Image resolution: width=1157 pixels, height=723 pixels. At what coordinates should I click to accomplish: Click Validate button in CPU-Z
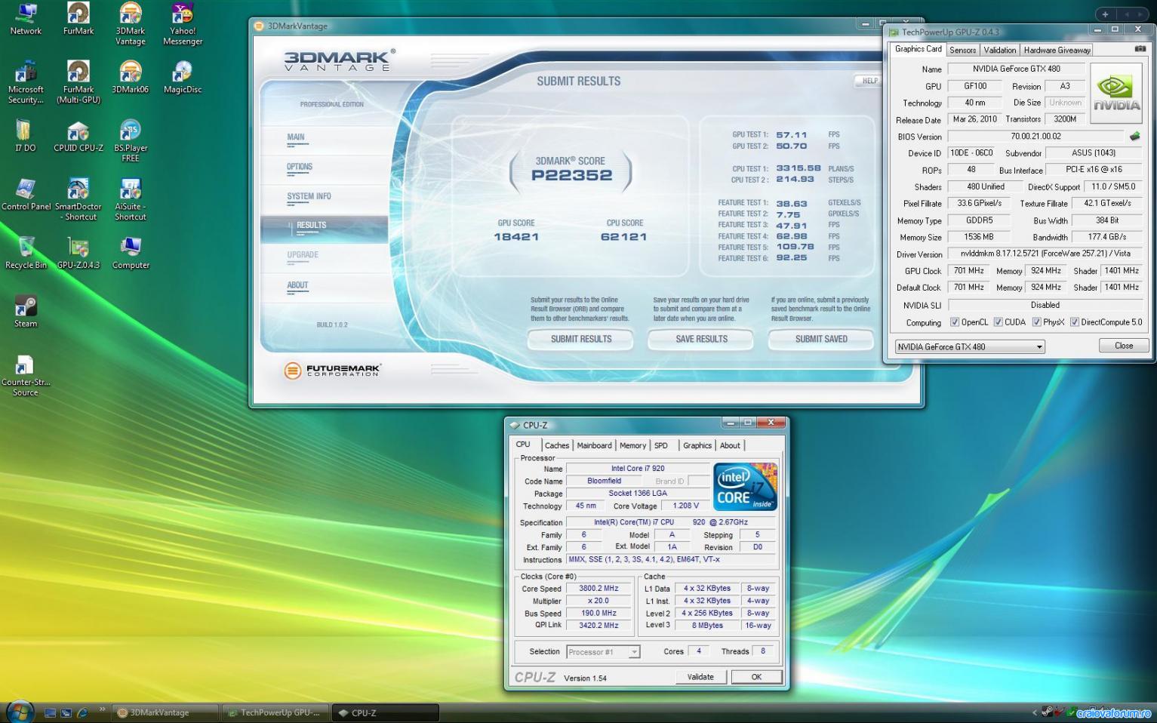(700, 677)
